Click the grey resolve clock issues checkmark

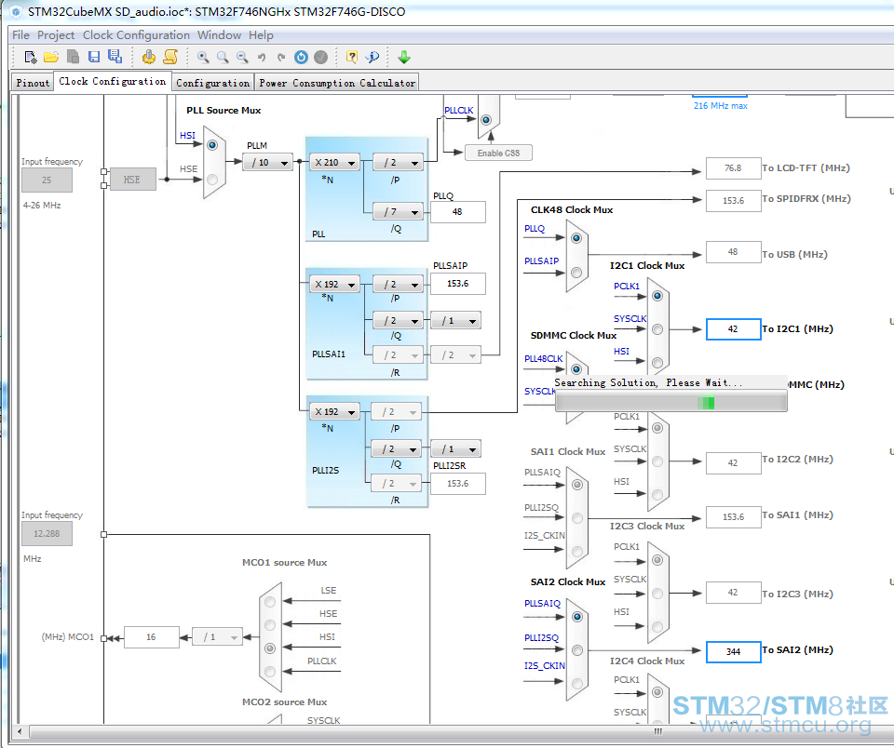coord(321,57)
